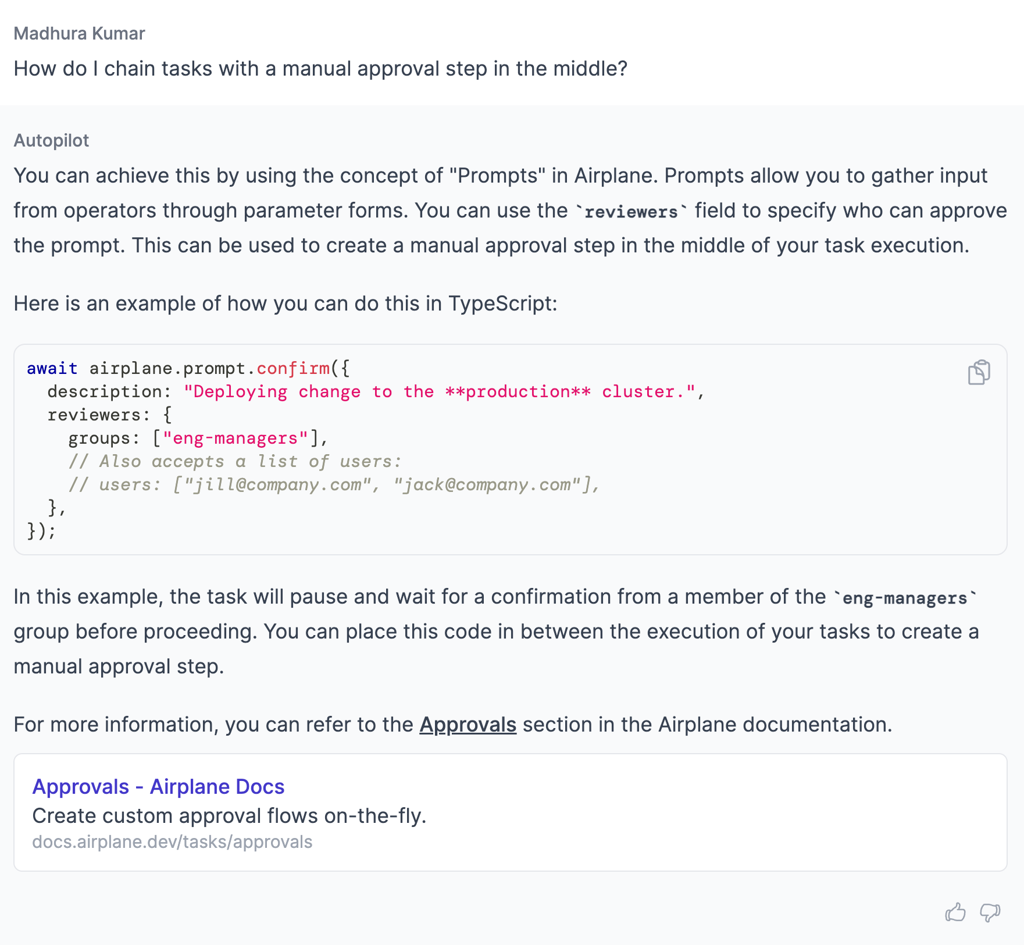Click 'Create custom approval flows on-the-fly.' text
The height and width of the screenshot is (945, 1024).
[x=229, y=816]
